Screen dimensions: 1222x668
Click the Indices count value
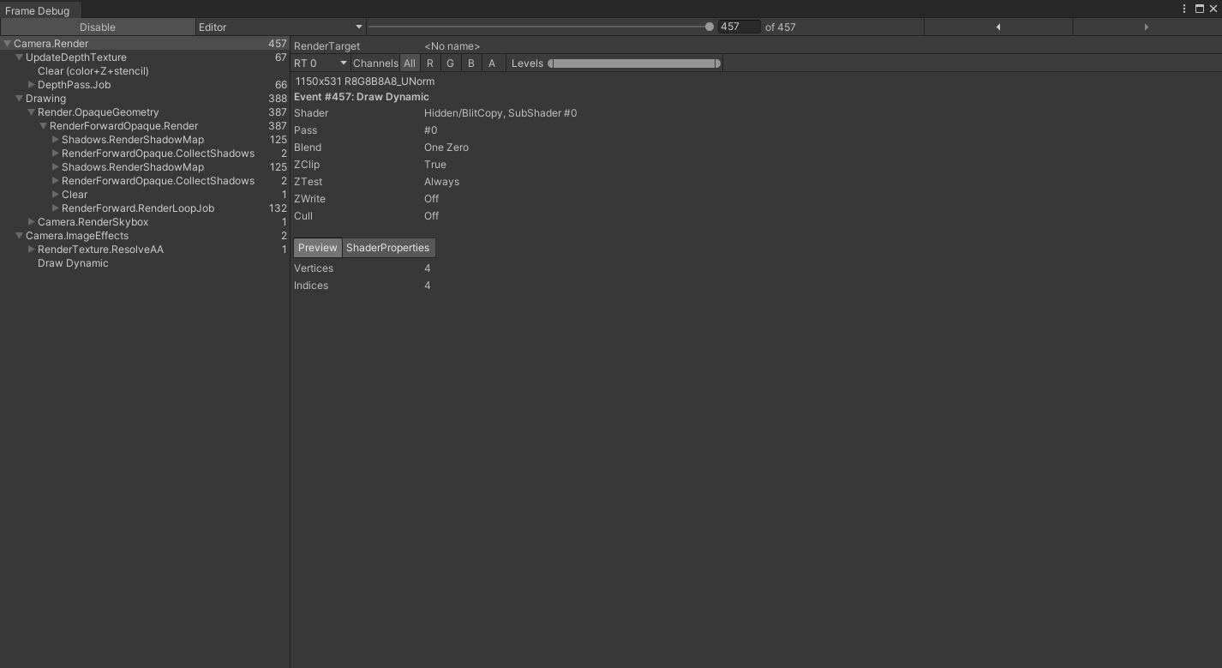pos(428,286)
